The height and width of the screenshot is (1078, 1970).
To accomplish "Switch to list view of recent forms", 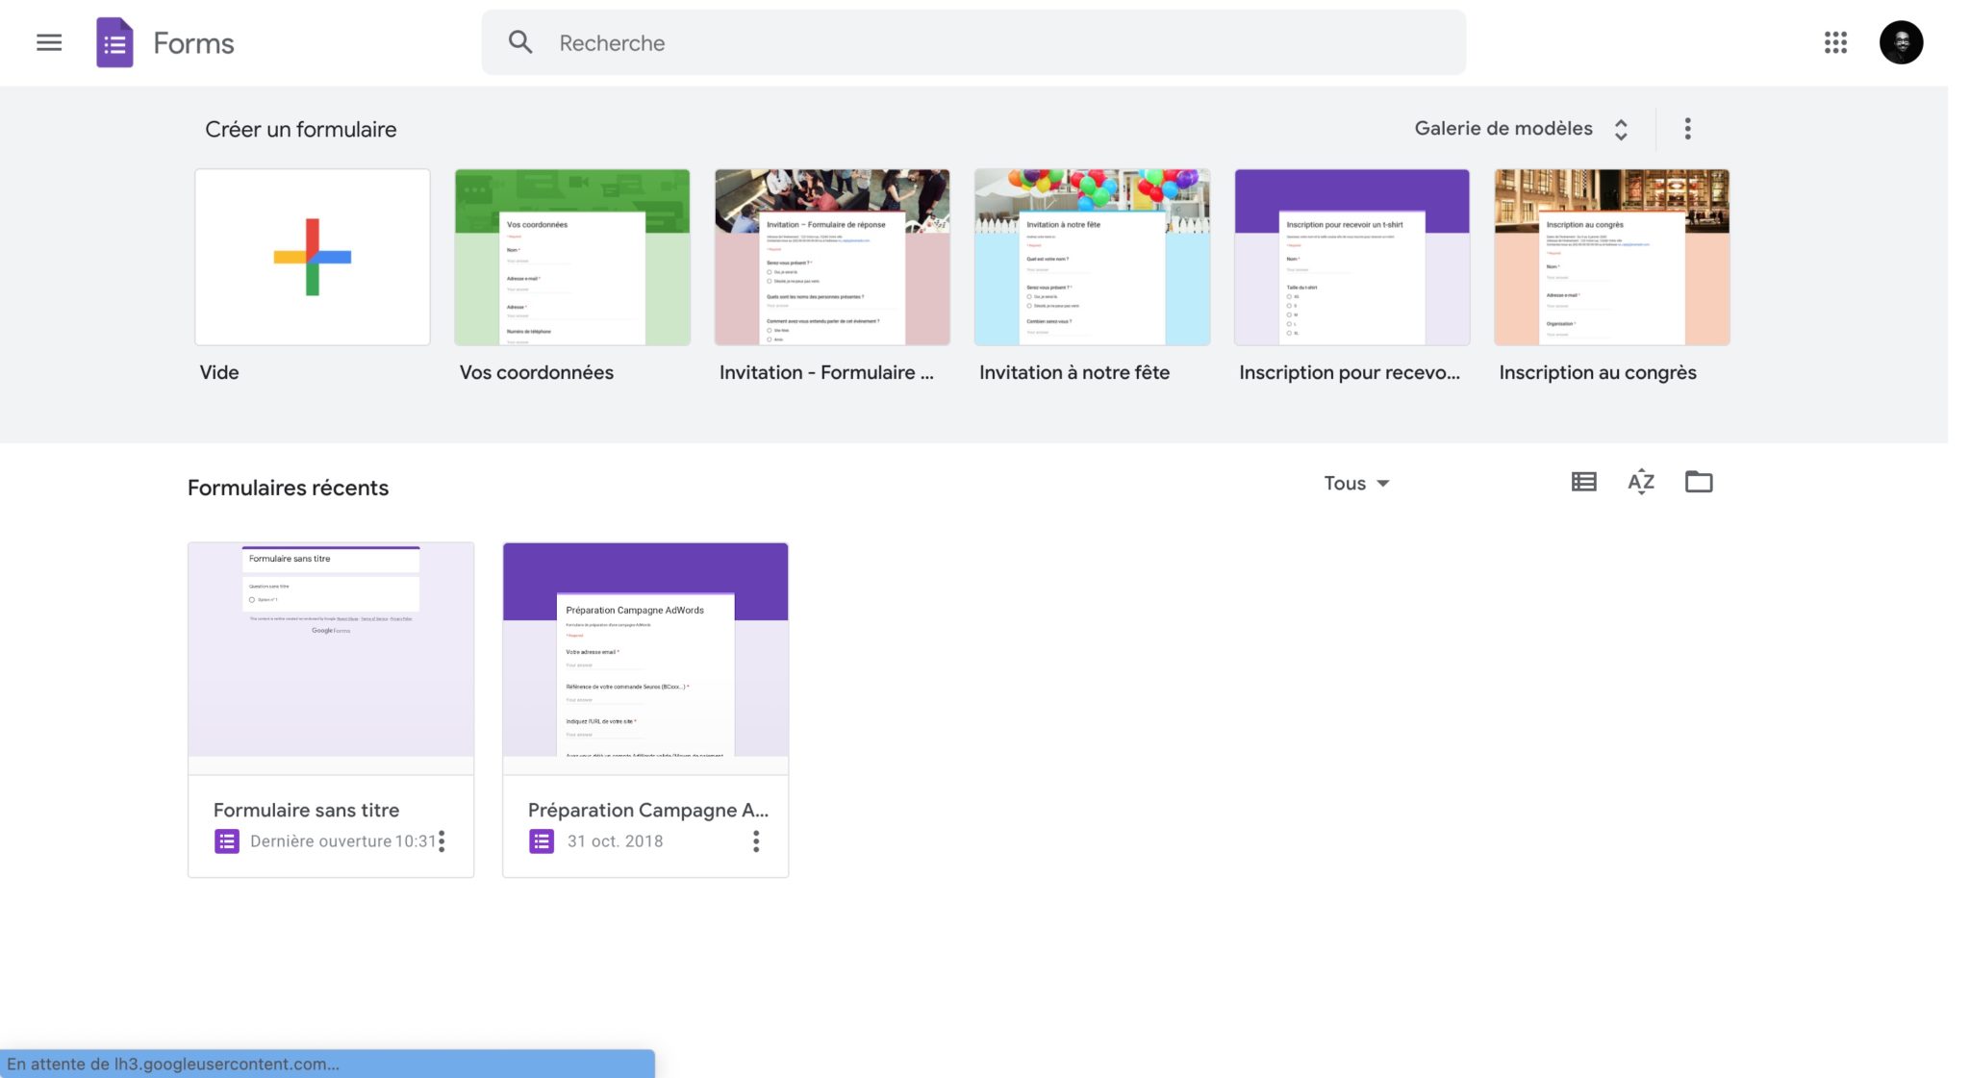I will click(1582, 482).
